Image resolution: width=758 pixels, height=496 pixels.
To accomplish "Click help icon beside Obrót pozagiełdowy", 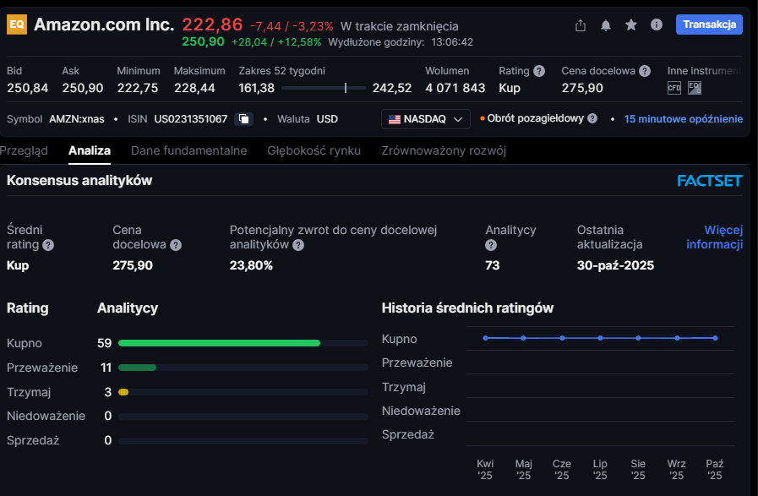I will (x=592, y=119).
